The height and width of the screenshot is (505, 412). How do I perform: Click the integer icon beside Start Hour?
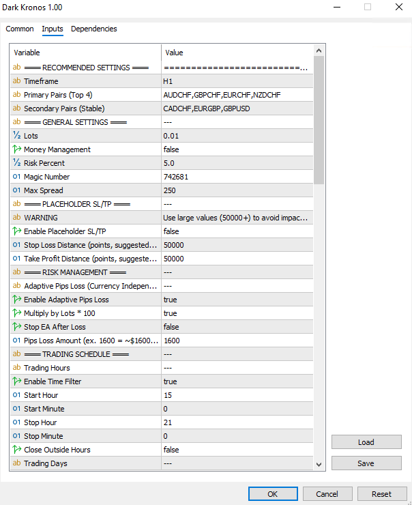coord(16,395)
